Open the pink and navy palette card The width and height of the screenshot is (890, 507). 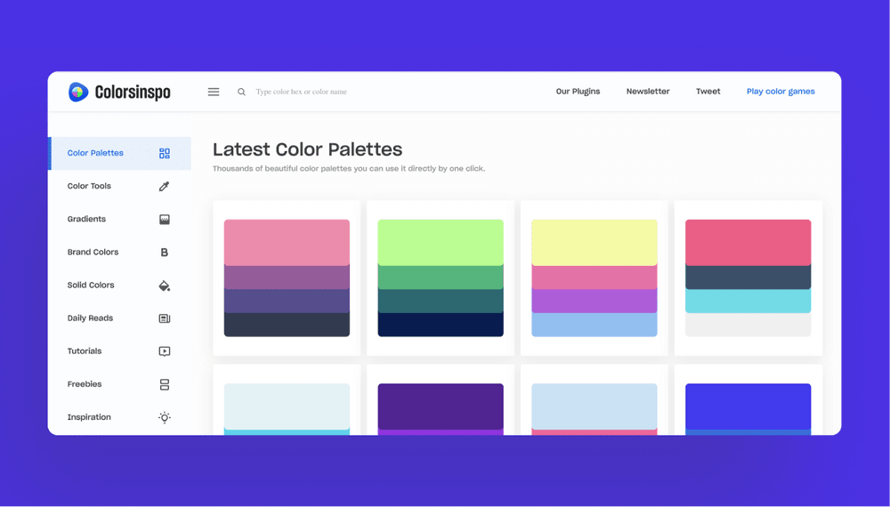[748, 278]
